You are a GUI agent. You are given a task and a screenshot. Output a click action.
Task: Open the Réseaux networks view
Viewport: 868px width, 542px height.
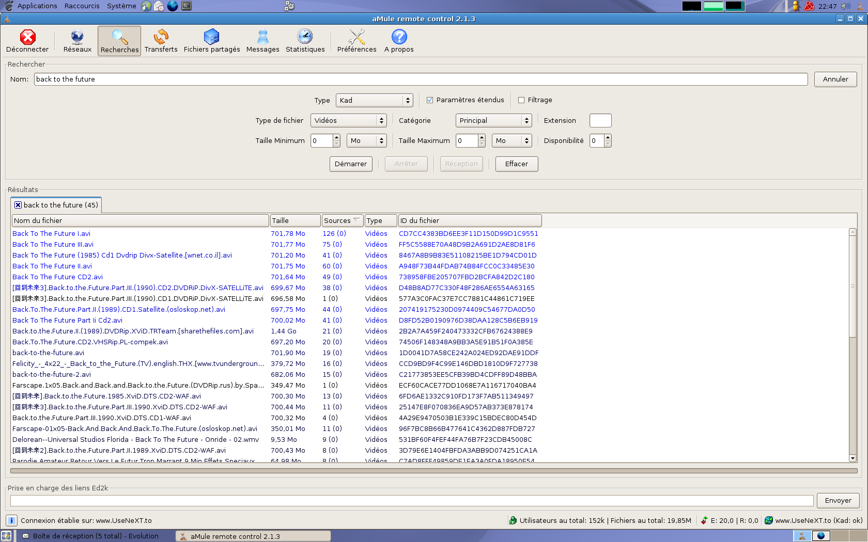pyautogui.click(x=77, y=41)
